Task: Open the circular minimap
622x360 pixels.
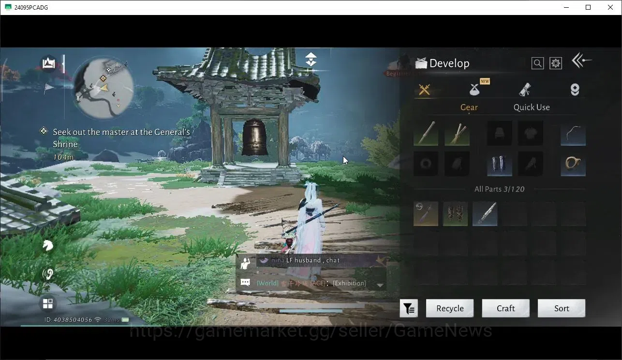Action: click(104, 87)
